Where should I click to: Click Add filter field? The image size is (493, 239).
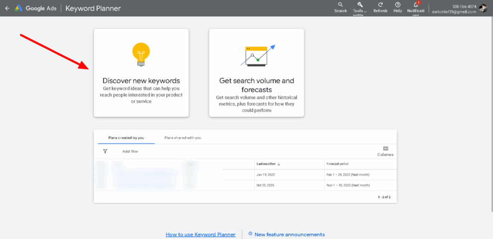point(130,151)
